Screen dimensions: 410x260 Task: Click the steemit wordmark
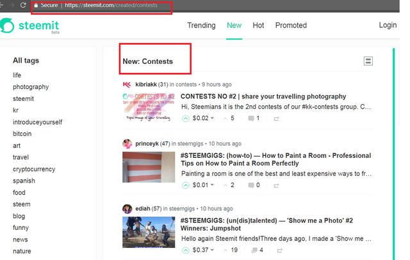click(38, 26)
